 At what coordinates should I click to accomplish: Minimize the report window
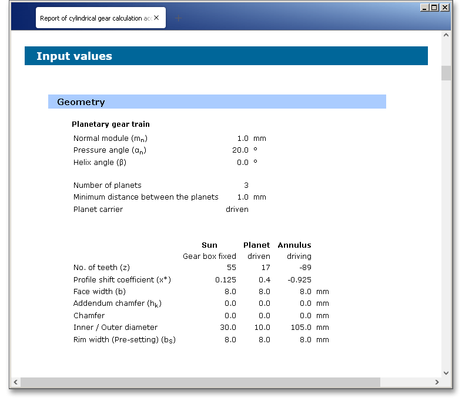click(x=424, y=8)
